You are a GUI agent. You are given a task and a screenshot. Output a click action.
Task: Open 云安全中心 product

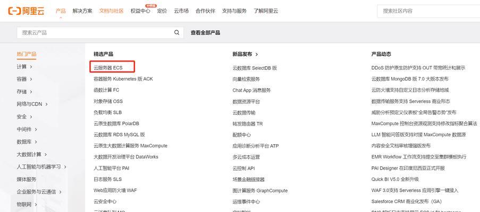click(x=105, y=201)
